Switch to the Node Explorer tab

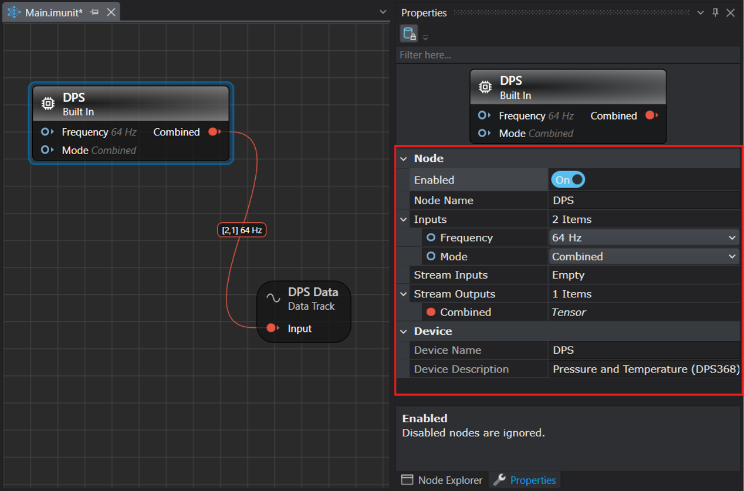click(442, 480)
